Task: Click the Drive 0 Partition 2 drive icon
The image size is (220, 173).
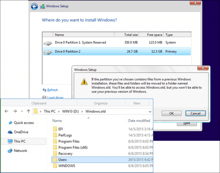Action: tap(48, 52)
